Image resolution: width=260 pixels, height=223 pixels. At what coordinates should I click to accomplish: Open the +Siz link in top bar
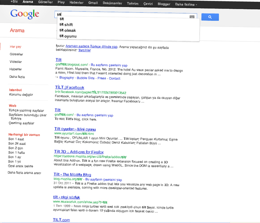(x=14, y=1)
